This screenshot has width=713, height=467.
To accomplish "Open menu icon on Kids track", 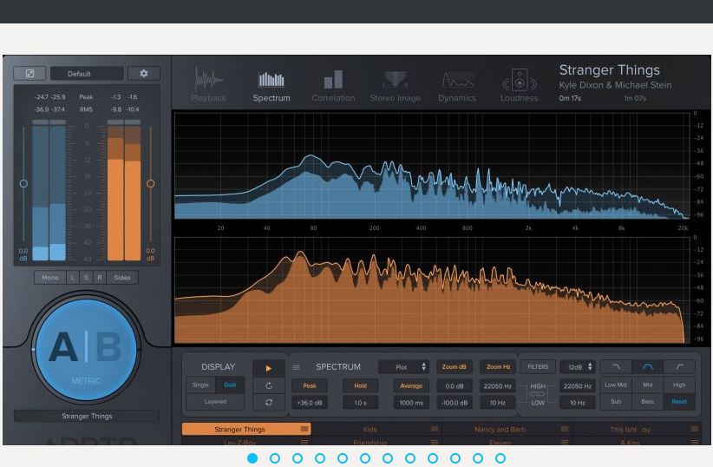I will [435, 429].
